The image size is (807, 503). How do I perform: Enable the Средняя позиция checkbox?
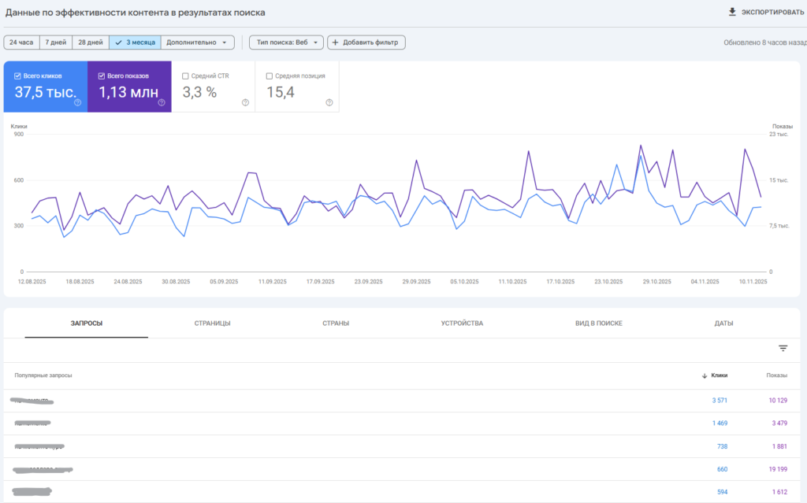coord(269,76)
